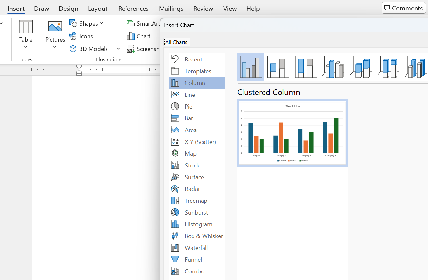This screenshot has height=280, width=428.
Task: Select the Sunburst chart type
Action: [x=197, y=212]
